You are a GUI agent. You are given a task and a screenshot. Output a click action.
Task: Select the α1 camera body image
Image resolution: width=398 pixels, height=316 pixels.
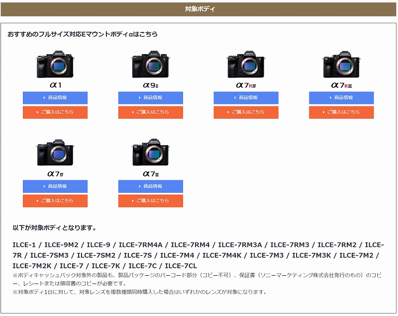[x=55, y=65]
